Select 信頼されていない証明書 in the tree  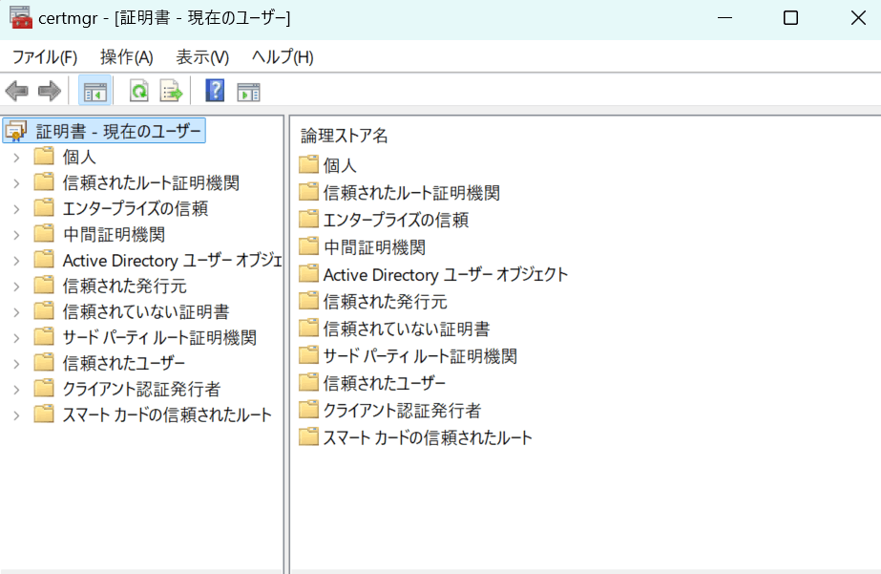pyautogui.click(x=146, y=312)
